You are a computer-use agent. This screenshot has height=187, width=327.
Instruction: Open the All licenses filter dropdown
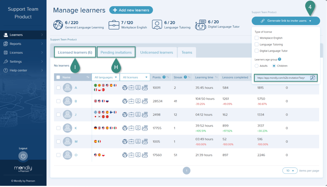coord(135,77)
